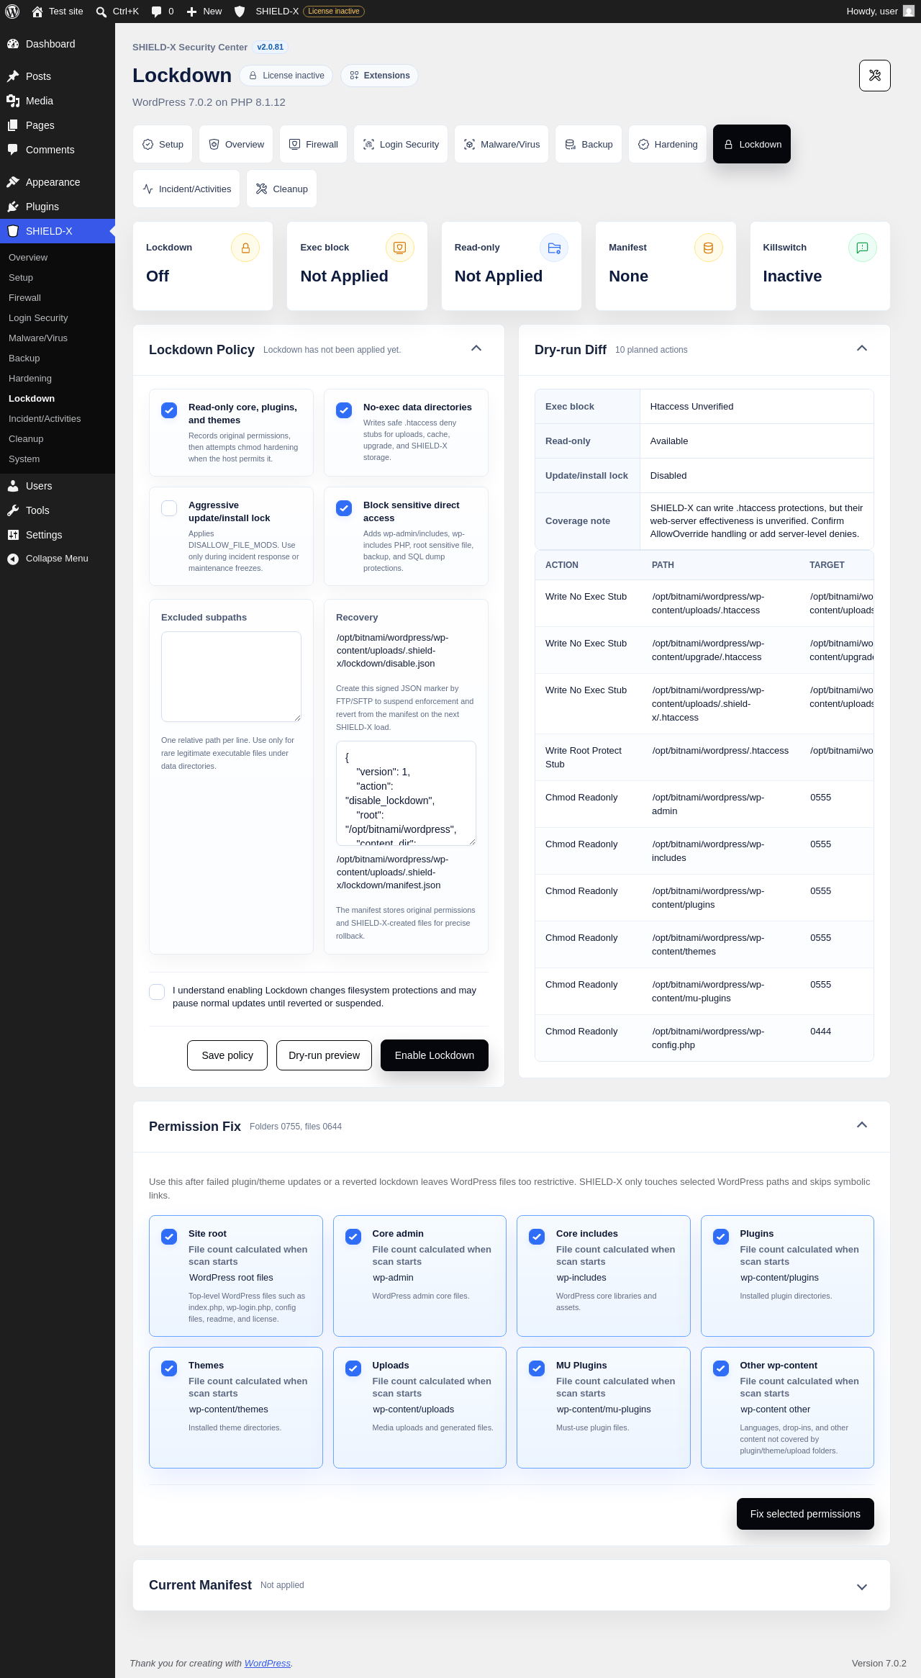The image size is (921, 1678).
Task: Open the comments bubble in admin bar
Action: (x=156, y=12)
